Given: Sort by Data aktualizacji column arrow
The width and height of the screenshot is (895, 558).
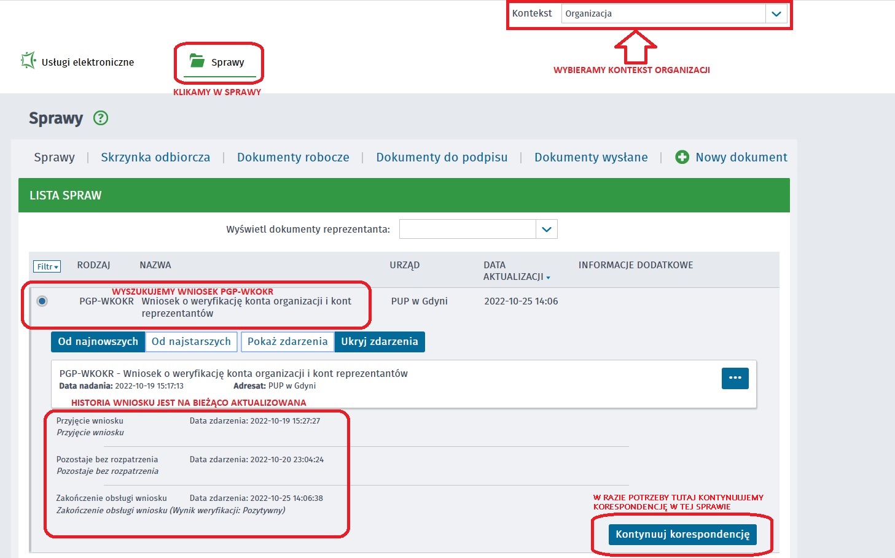Looking at the screenshot, I should pyautogui.click(x=548, y=277).
